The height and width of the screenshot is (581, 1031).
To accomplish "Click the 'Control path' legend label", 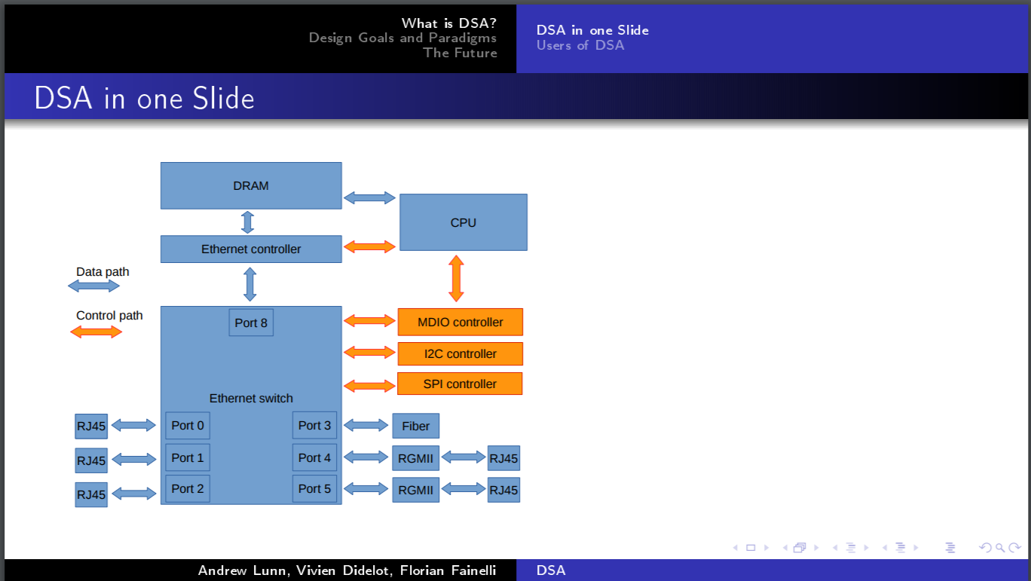I will tap(109, 315).
